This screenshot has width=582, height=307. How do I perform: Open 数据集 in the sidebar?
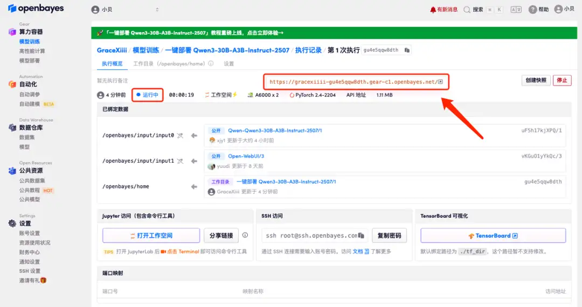click(x=27, y=137)
